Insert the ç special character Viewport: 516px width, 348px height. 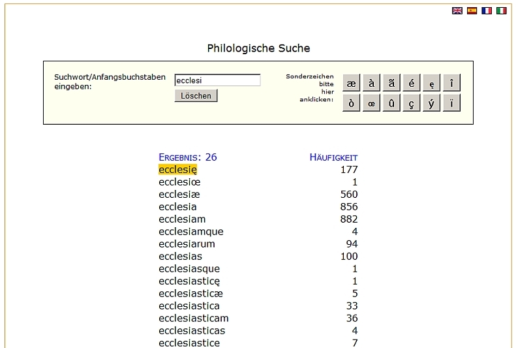[411, 103]
